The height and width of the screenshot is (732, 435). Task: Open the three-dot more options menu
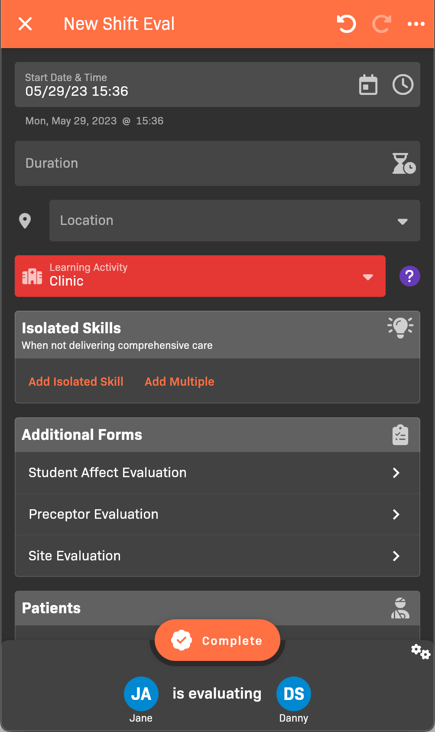point(416,24)
